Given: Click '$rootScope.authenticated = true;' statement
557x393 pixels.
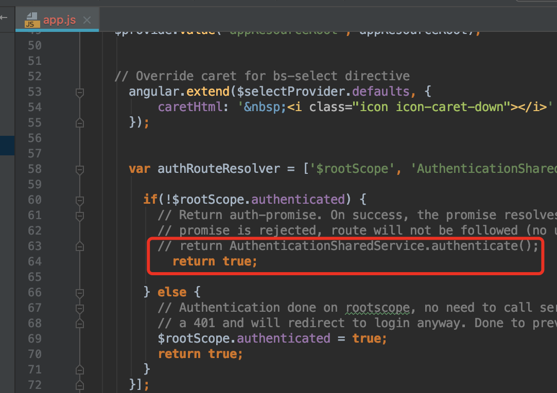Looking at the screenshot, I should [272, 338].
